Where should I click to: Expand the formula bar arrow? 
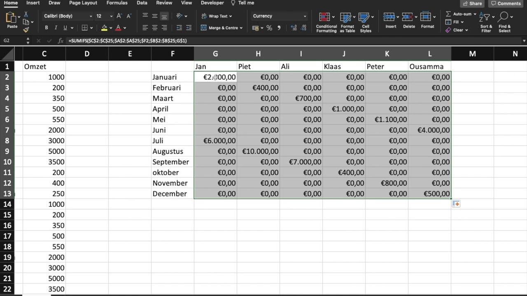coord(524,41)
